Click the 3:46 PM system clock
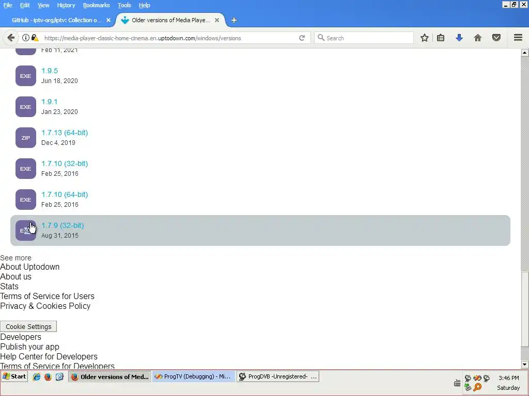The width and height of the screenshot is (529, 396). click(x=509, y=378)
